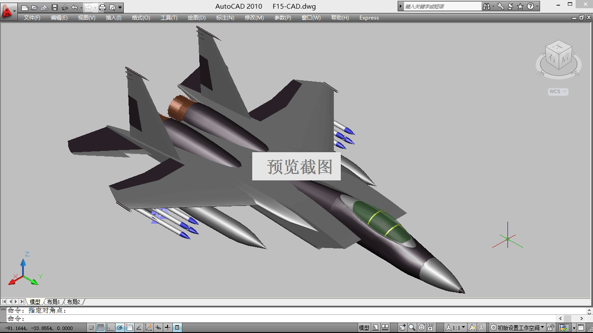Click the Communication Center satellite icon
The width and height of the screenshot is (593, 333).
point(510,7)
